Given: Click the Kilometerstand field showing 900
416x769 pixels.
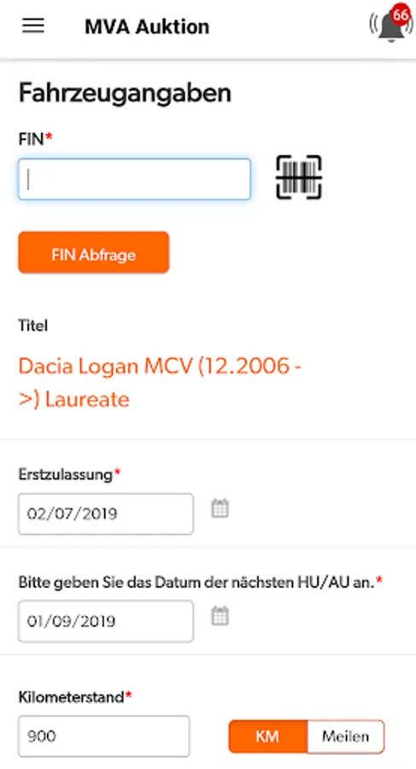Looking at the screenshot, I should tap(104, 737).
